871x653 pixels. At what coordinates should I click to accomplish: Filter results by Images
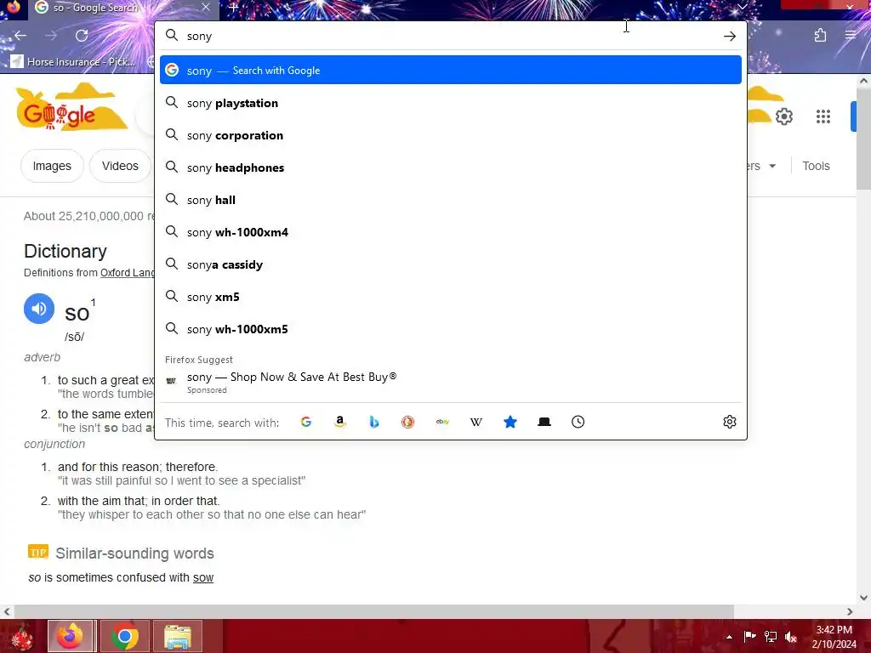click(x=52, y=166)
